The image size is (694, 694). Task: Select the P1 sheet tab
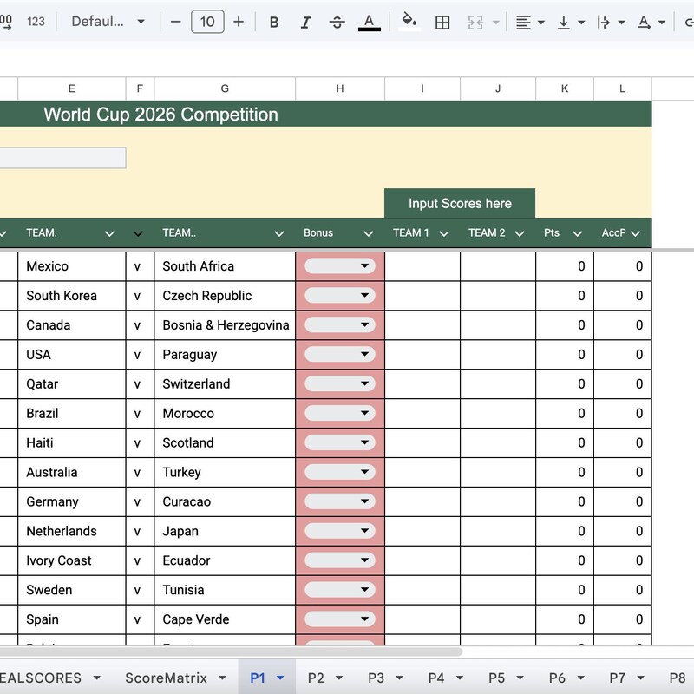coord(258,678)
